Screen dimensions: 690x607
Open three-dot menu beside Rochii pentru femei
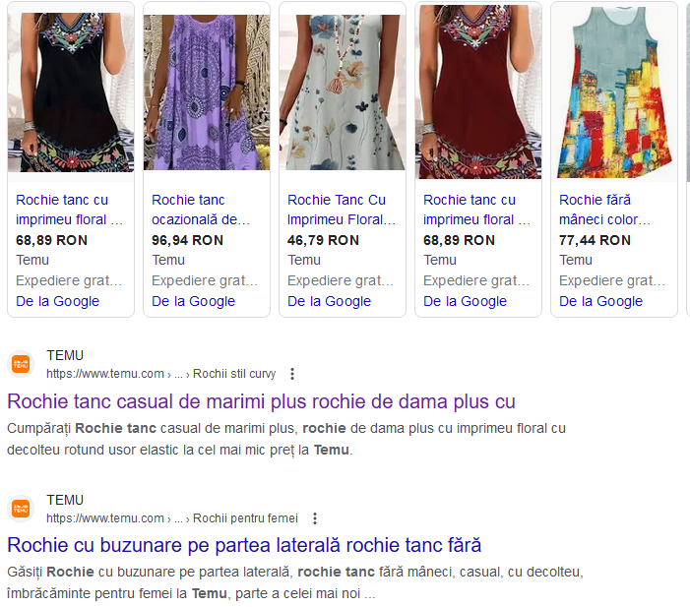(314, 518)
